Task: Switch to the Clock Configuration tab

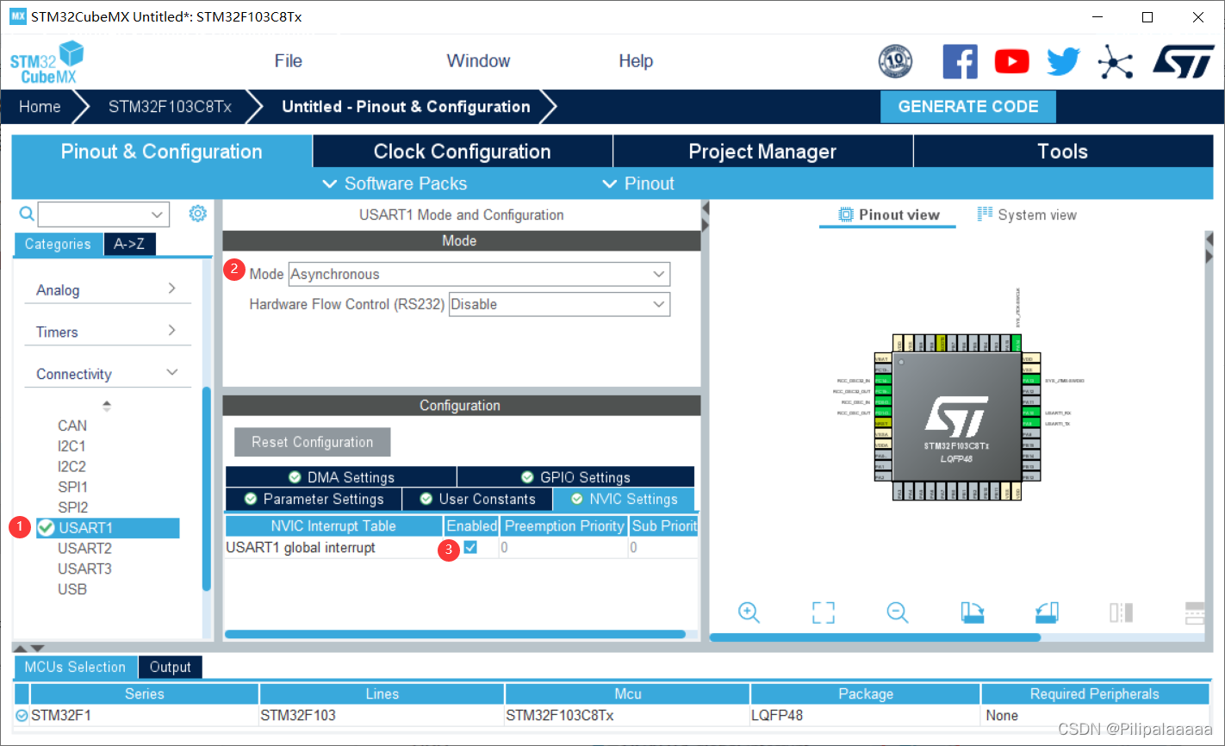Action: pyautogui.click(x=462, y=152)
